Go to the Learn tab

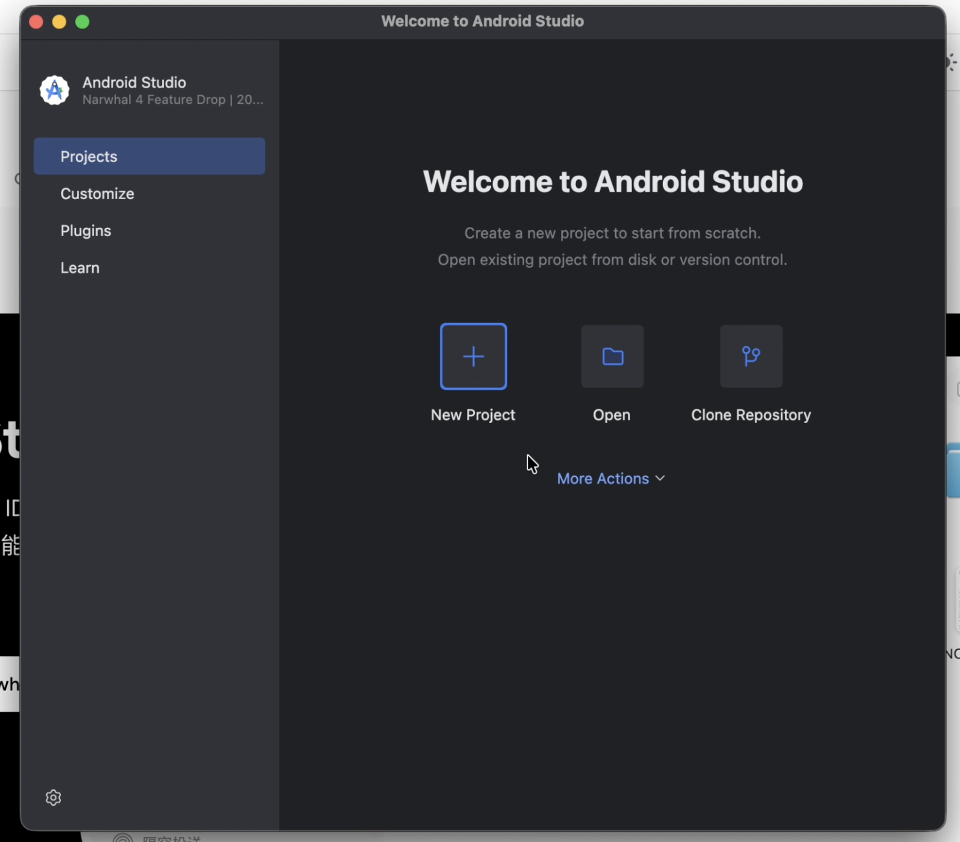coord(149,268)
